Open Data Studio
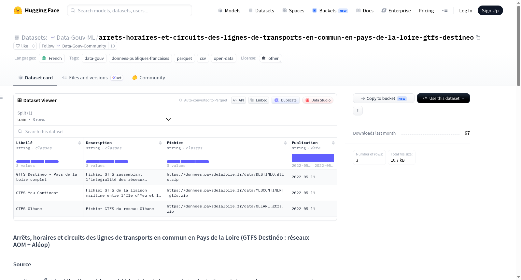The image size is (521, 280). pyautogui.click(x=318, y=100)
